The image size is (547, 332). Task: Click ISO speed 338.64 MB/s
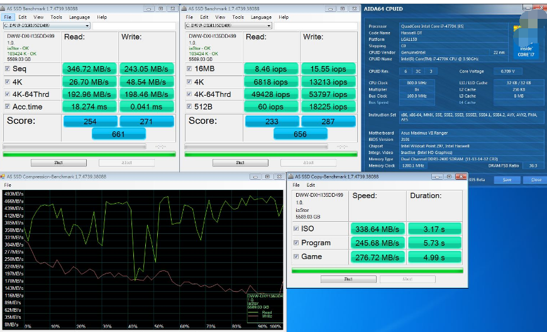click(377, 229)
